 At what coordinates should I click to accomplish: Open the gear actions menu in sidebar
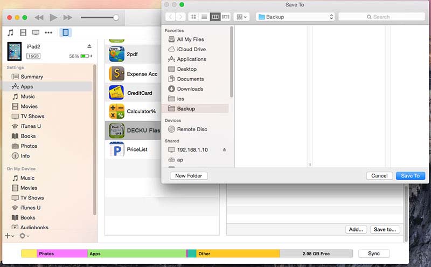[x=24, y=236]
